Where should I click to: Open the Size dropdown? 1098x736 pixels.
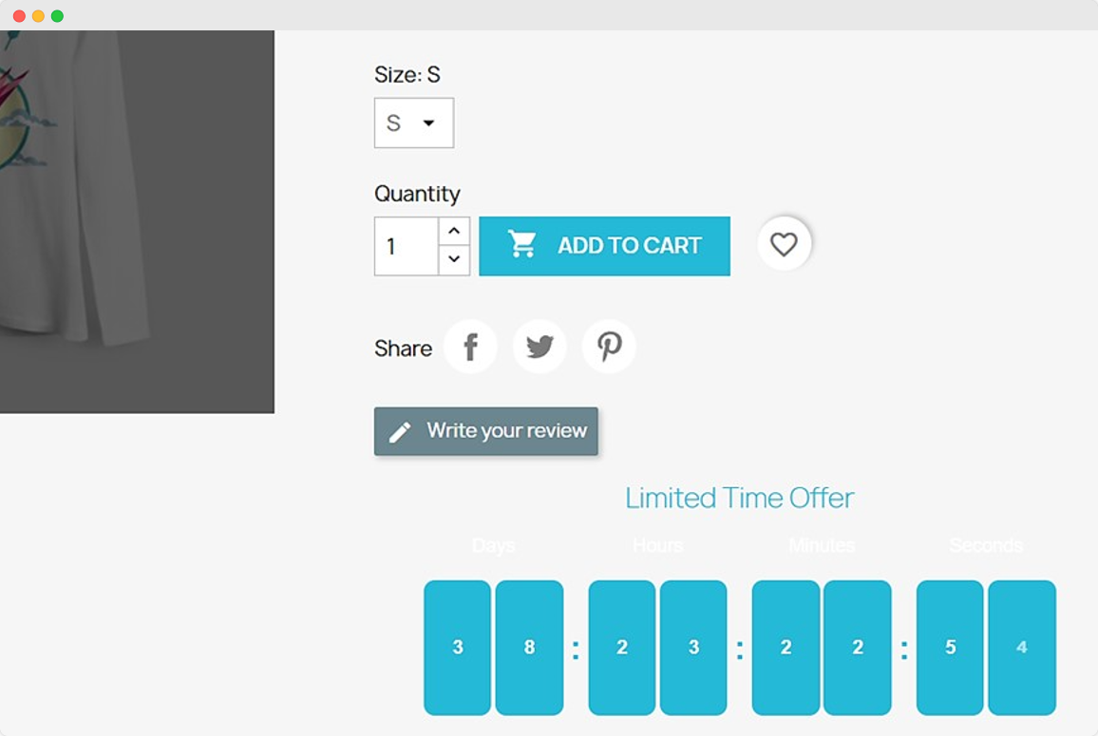point(413,123)
